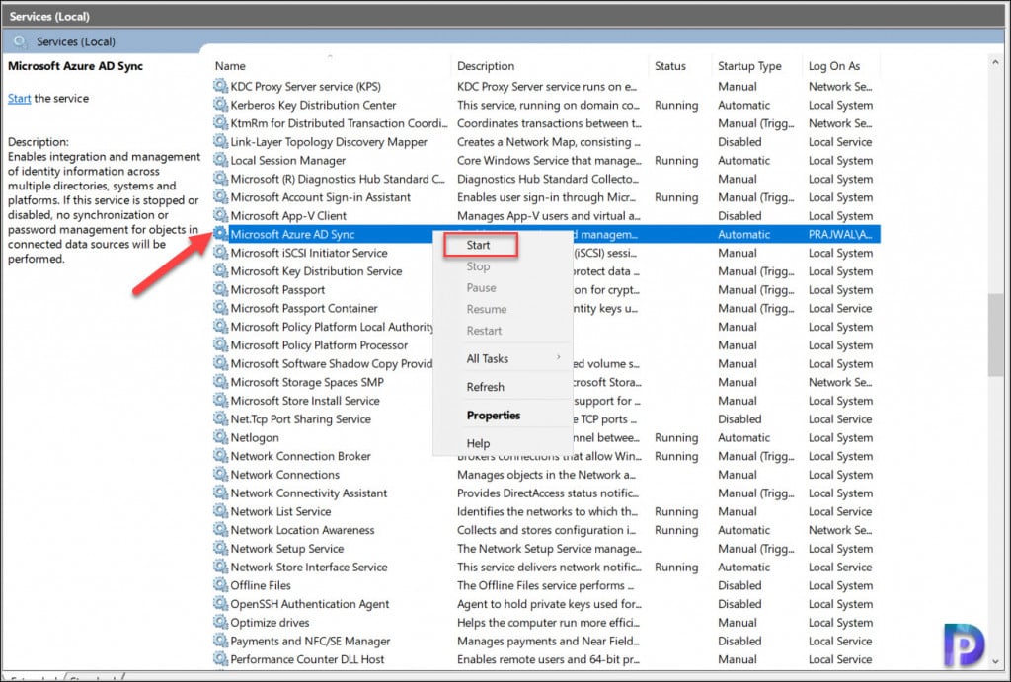Click the Microsoft App-V Client gear icon
This screenshot has width=1011, height=682.
[220, 215]
